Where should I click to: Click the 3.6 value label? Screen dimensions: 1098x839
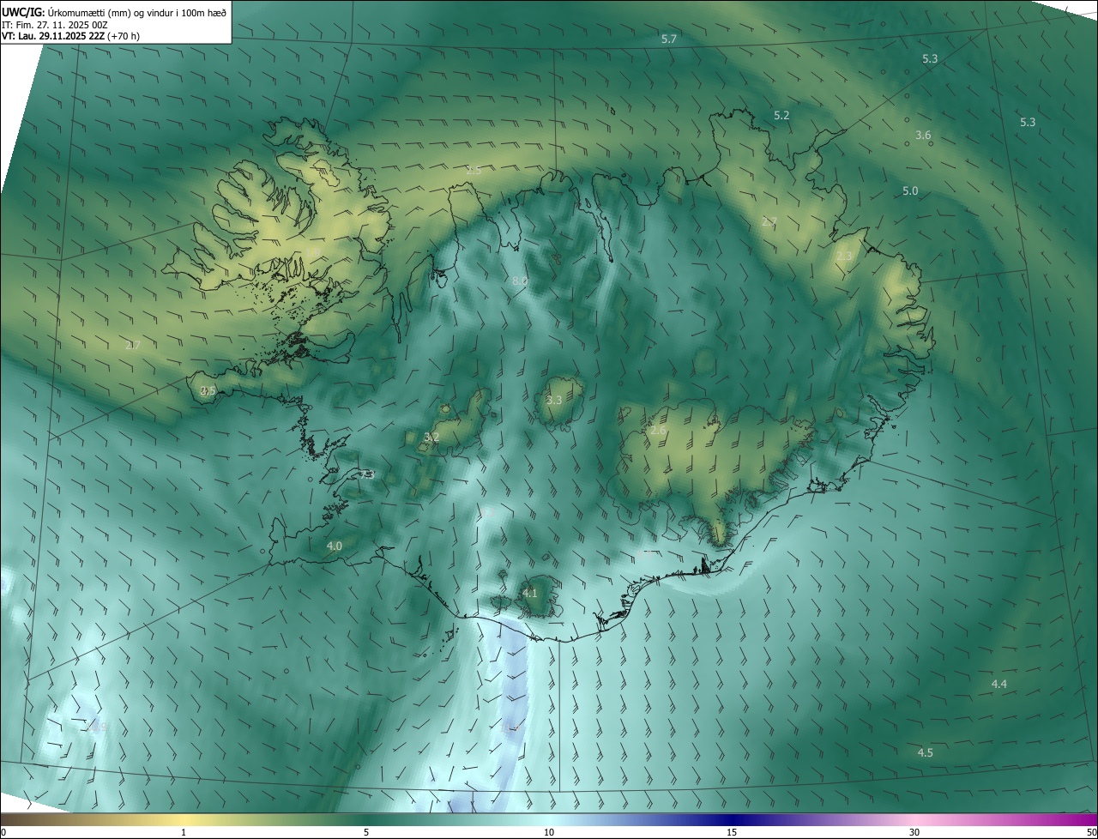(923, 136)
